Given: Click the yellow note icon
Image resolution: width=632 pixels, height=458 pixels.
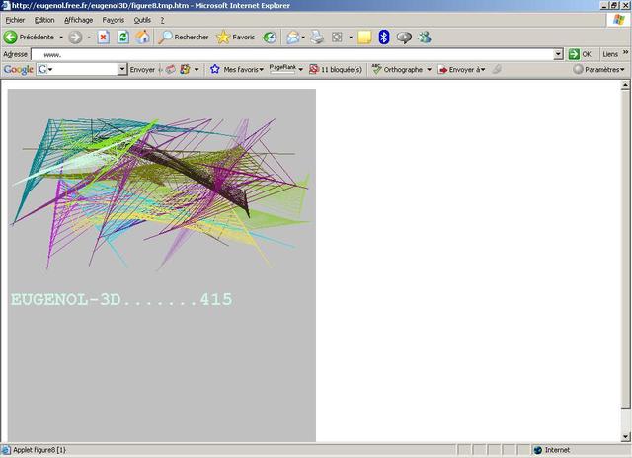Looking at the screenshot, I should [x=364, y=38].
